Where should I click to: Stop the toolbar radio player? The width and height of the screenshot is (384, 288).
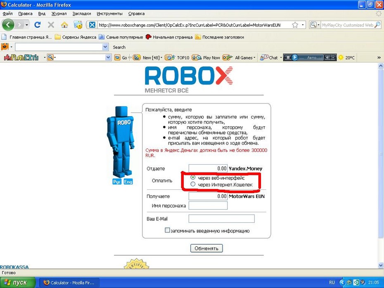tap(288, 57)
